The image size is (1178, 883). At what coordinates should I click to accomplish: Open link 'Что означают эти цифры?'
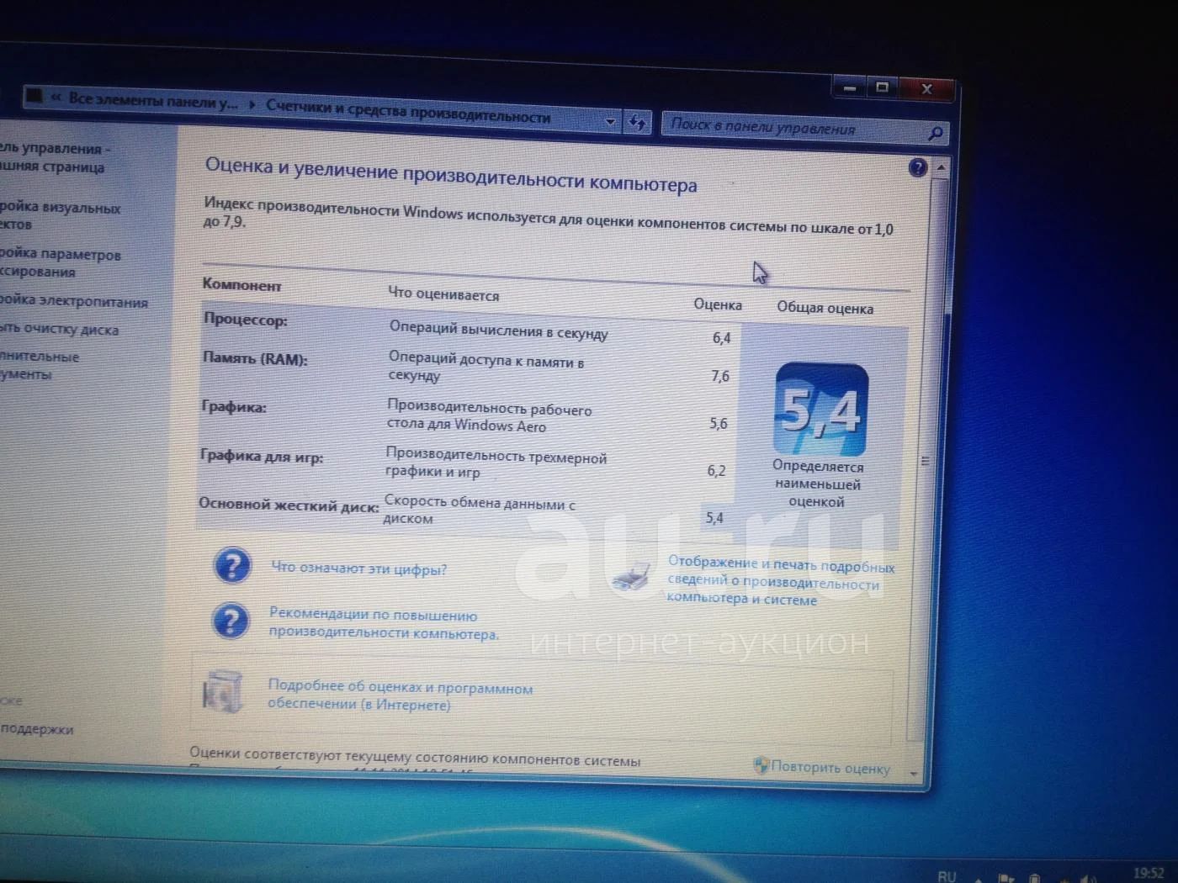pos(358,568)
